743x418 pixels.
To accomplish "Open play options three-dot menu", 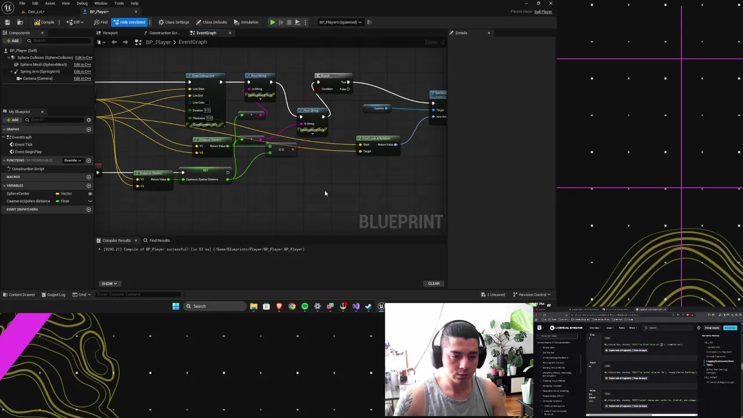I will (x=304, y=22).
